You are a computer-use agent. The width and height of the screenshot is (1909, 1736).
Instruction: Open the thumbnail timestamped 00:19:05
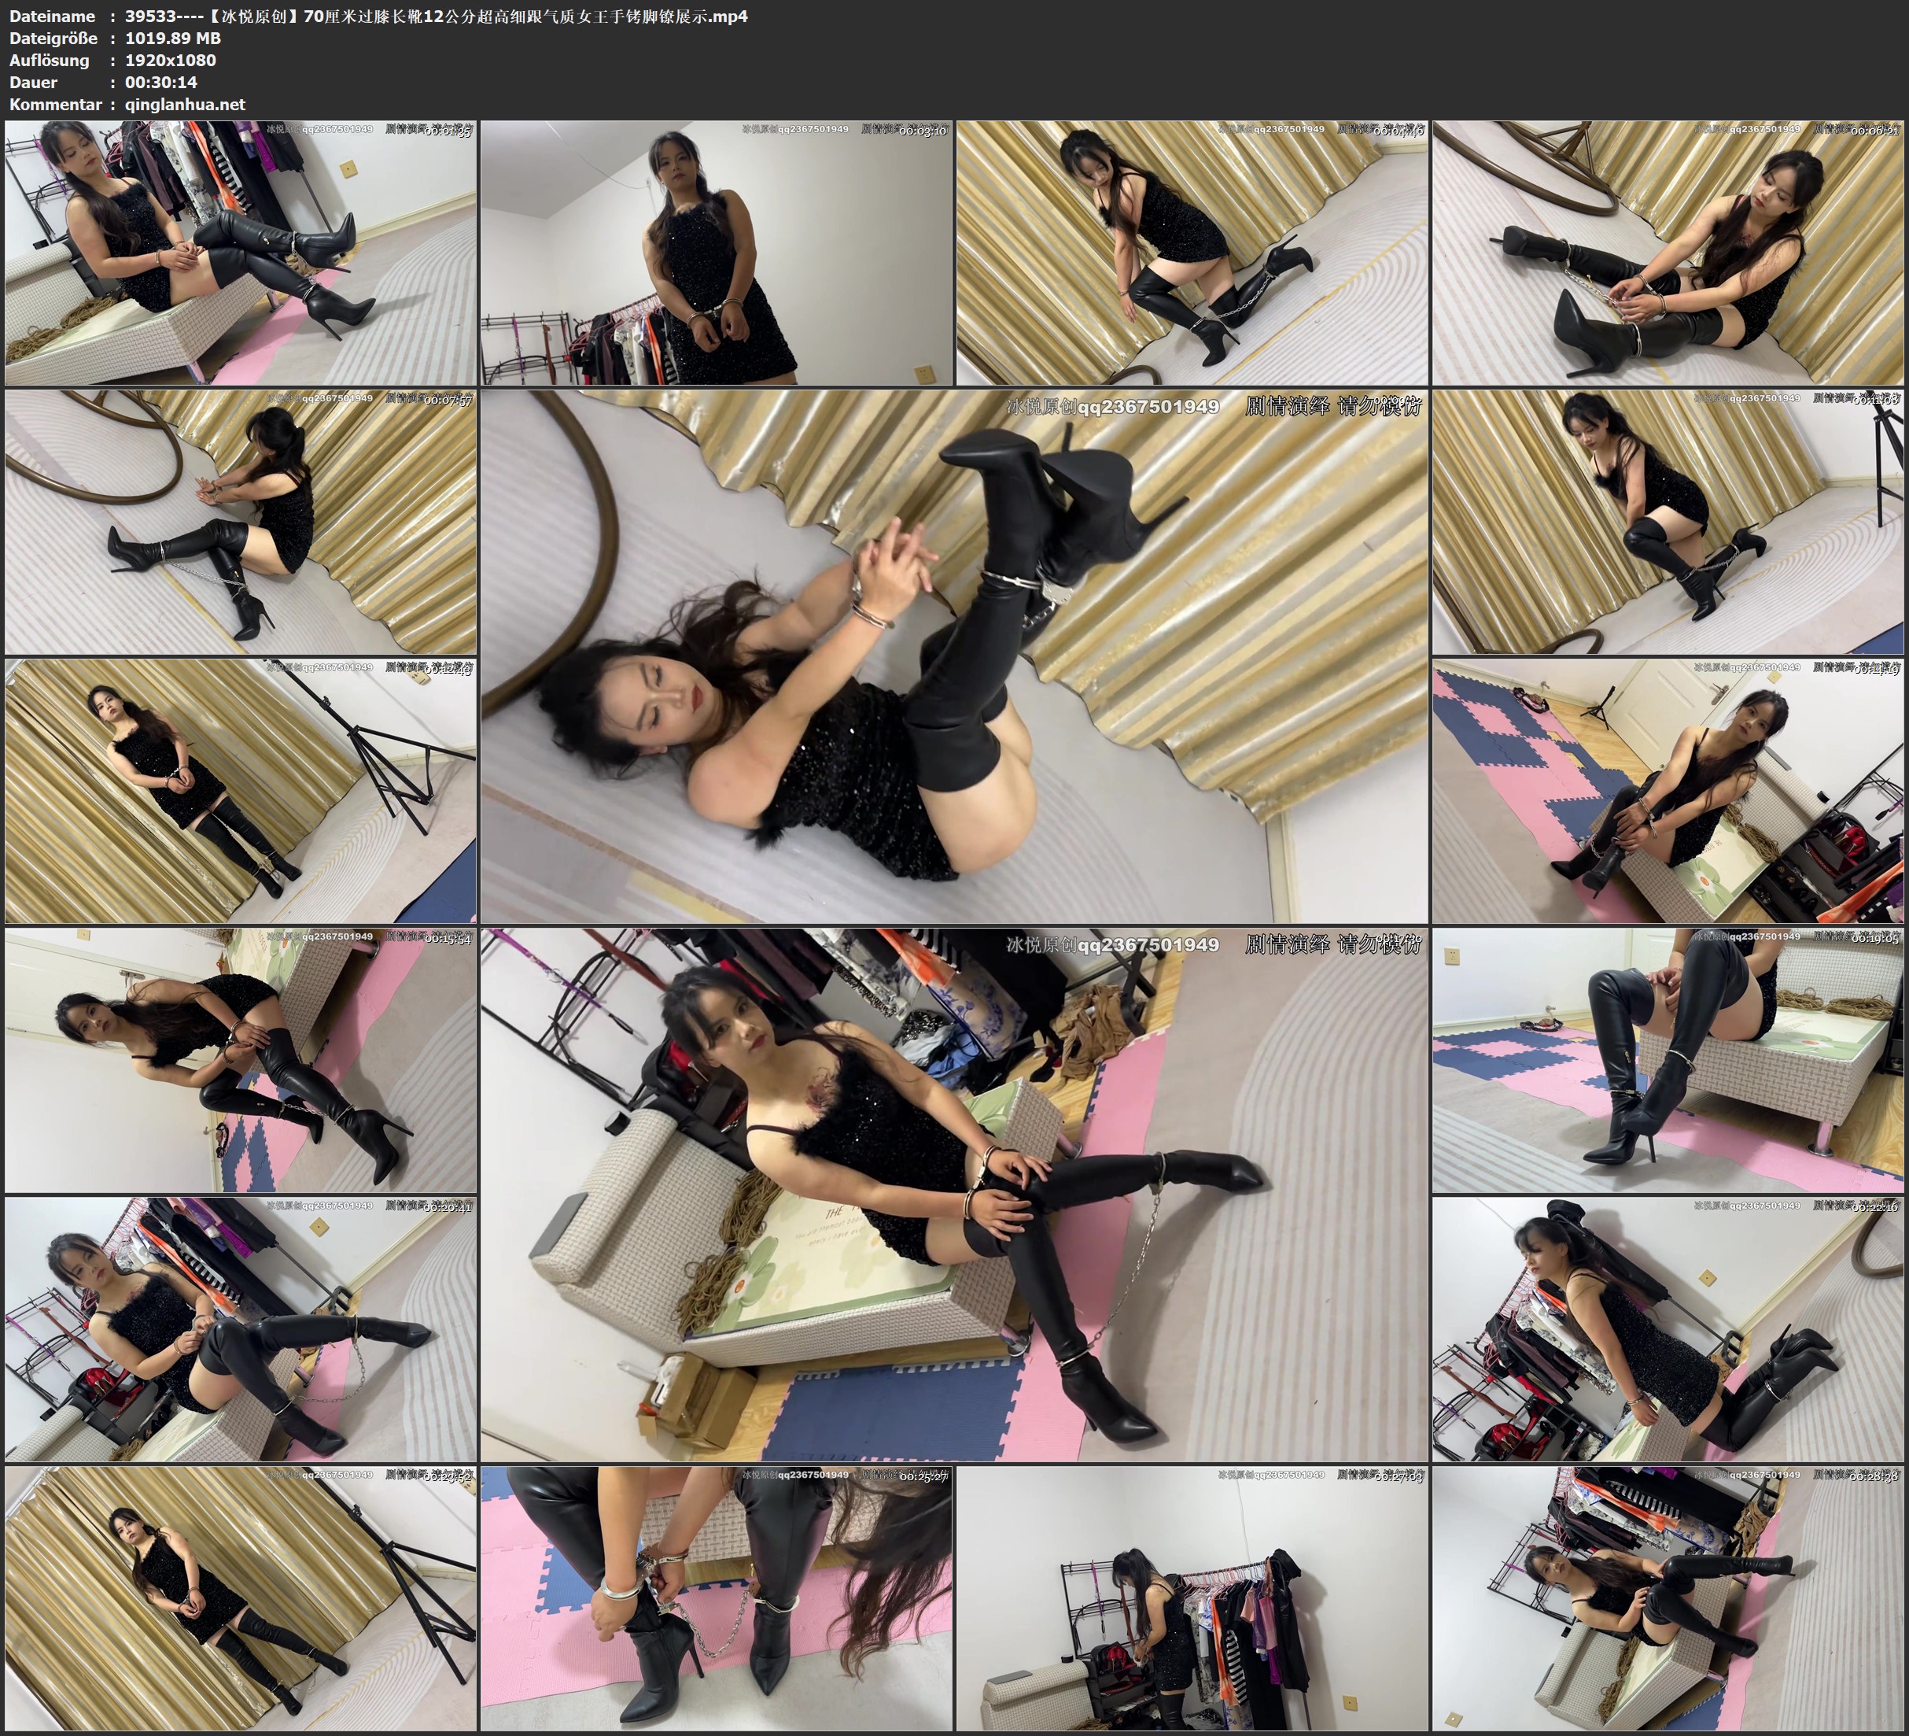pos(1667,1059)
